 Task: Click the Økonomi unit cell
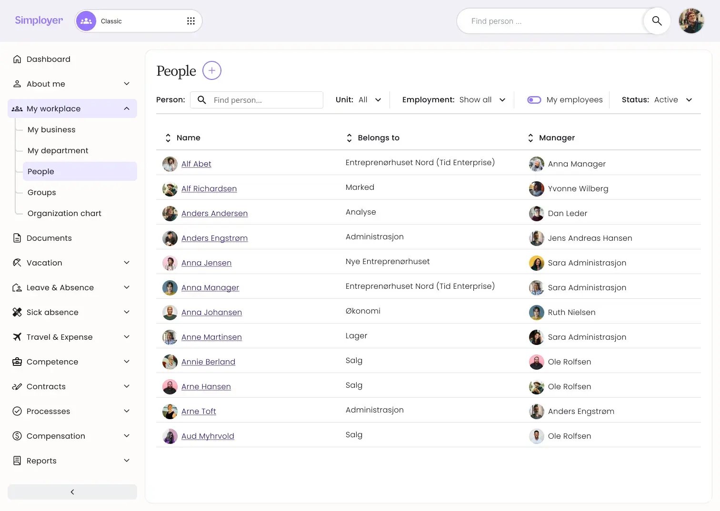tap(363, 311)
